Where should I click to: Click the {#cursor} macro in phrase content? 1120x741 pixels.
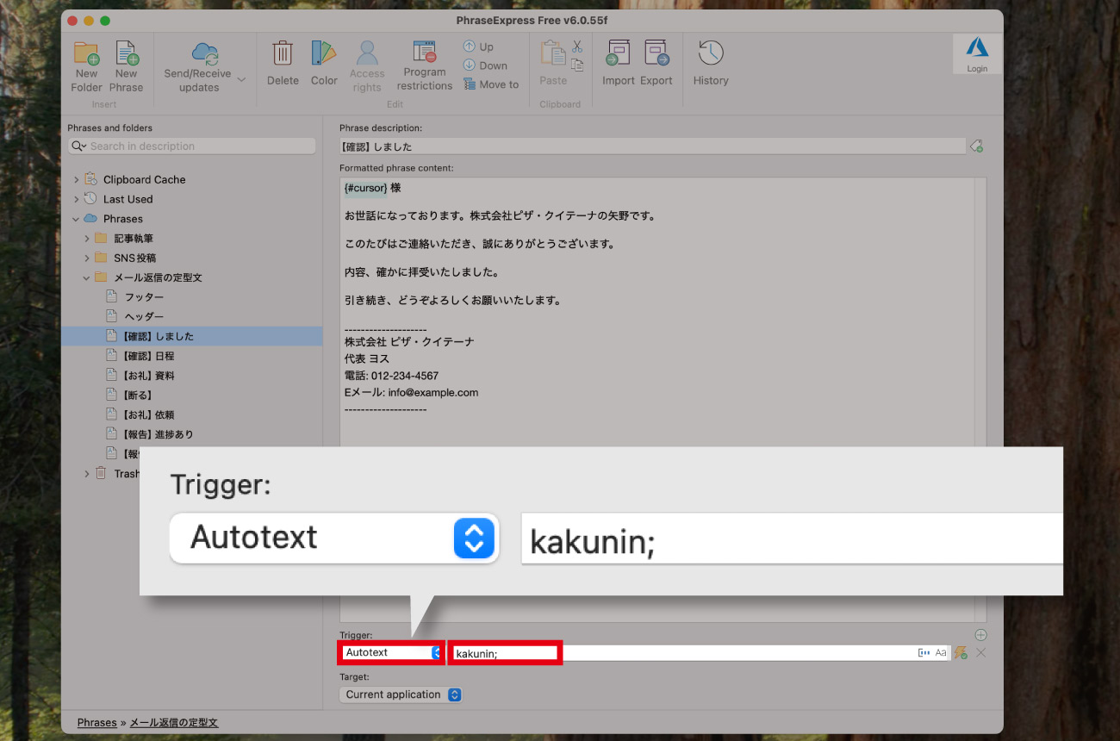coord(365,188)
